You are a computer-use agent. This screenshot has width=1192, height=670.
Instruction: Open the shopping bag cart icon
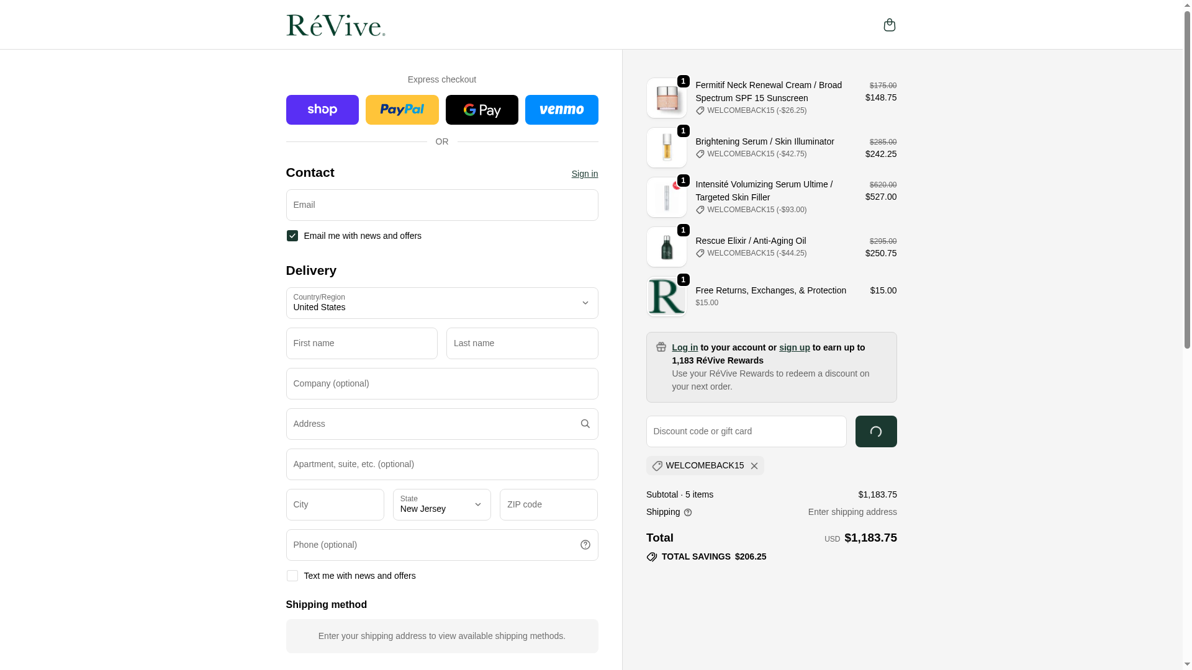click(x=889, y=25)
